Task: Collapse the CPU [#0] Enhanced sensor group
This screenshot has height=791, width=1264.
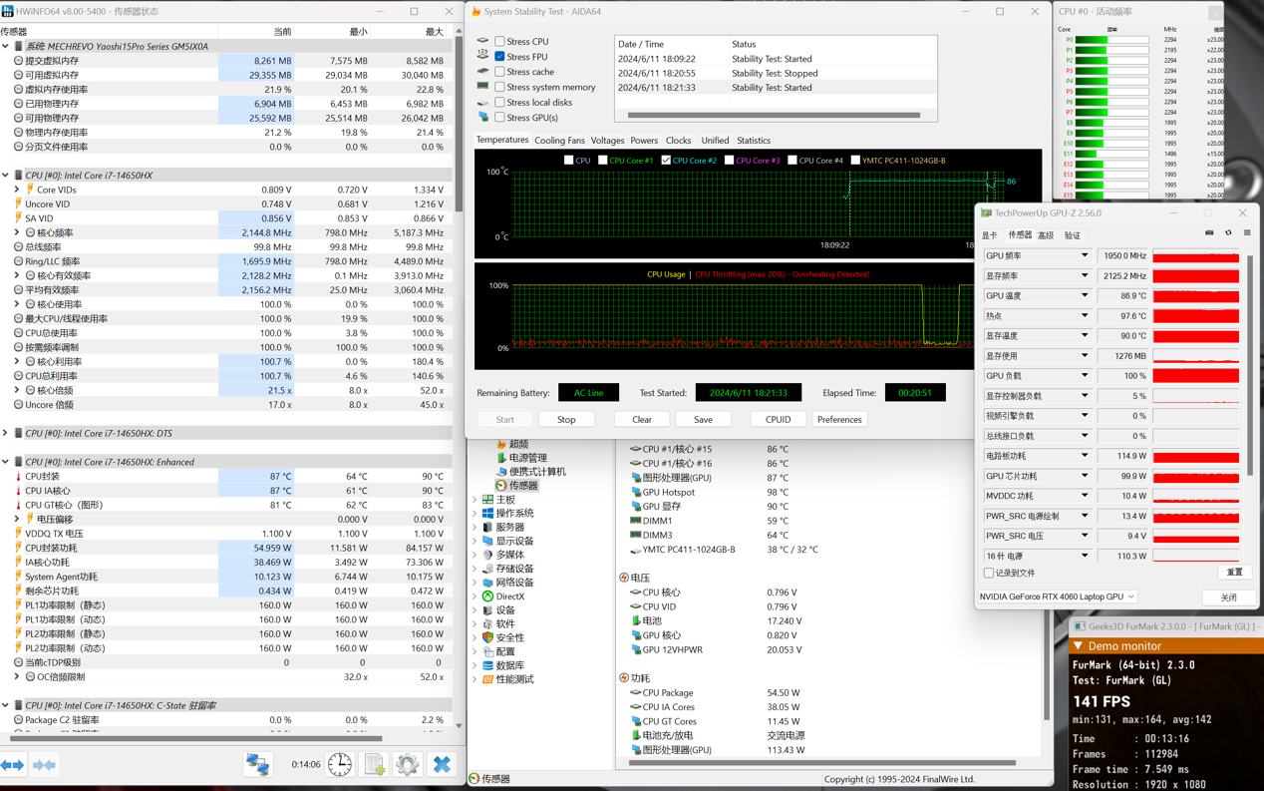Action: click(6, 463)
